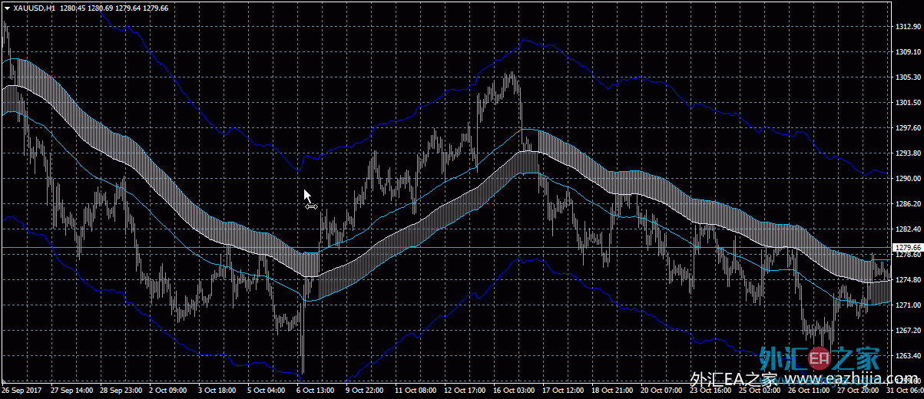The image size is (924, 399).
Task: Click the 1312.90 price scale label
Action: click(907, 27)
